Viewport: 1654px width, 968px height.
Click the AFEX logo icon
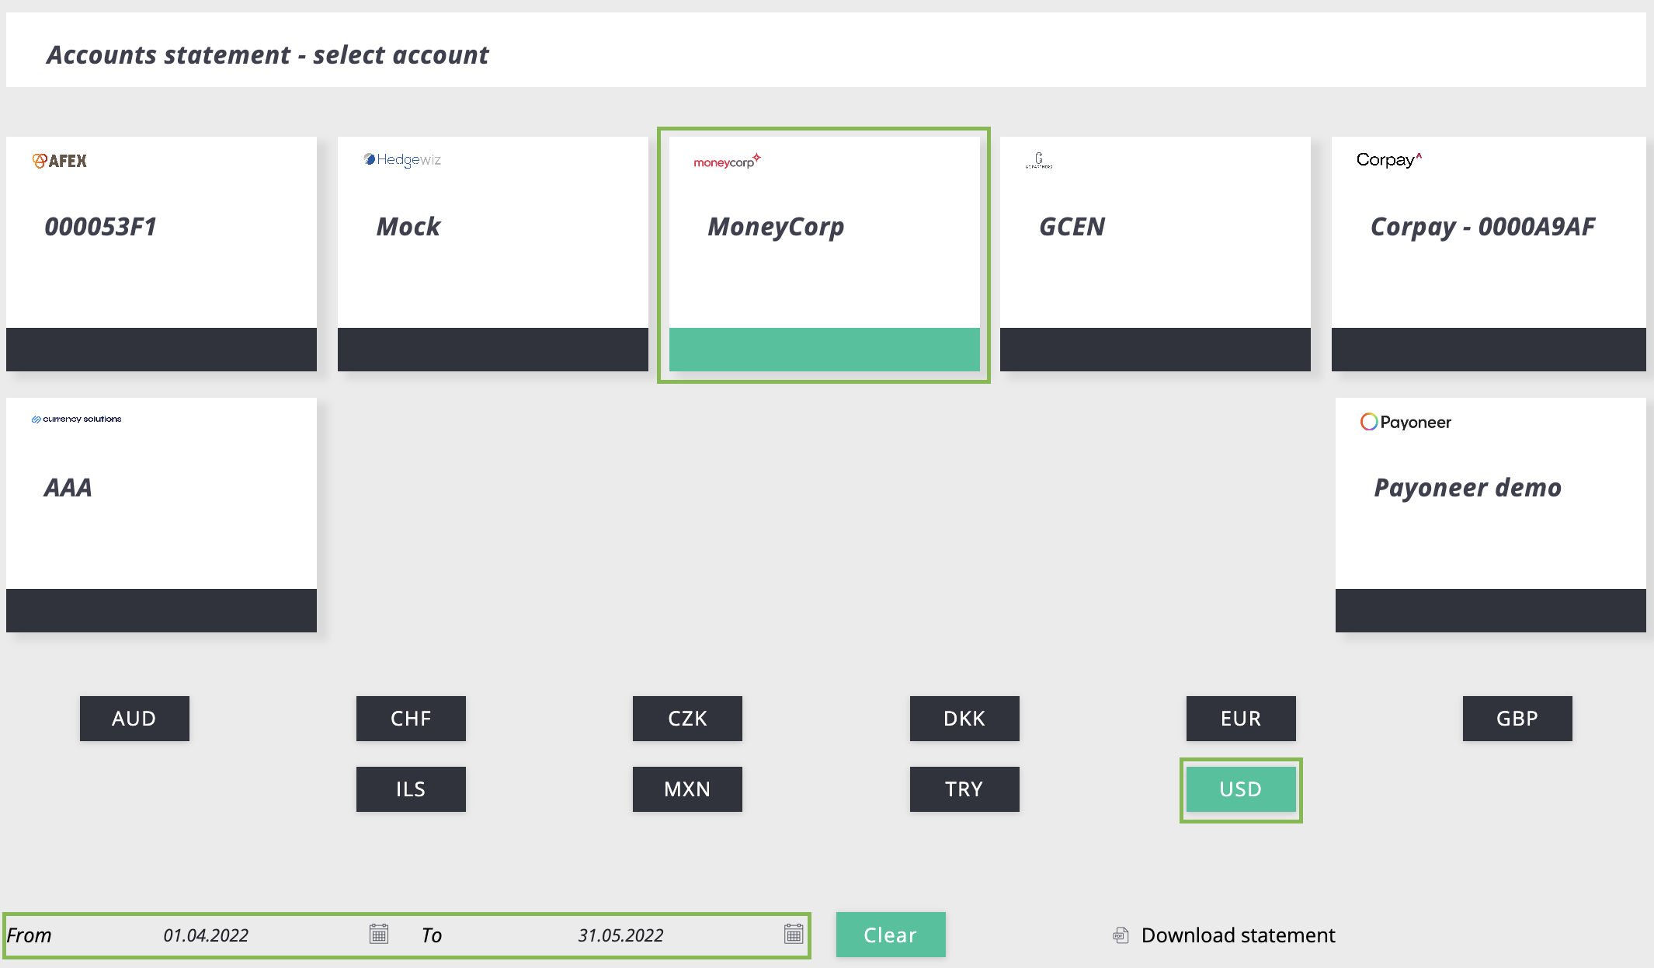[x=60, y=161]
